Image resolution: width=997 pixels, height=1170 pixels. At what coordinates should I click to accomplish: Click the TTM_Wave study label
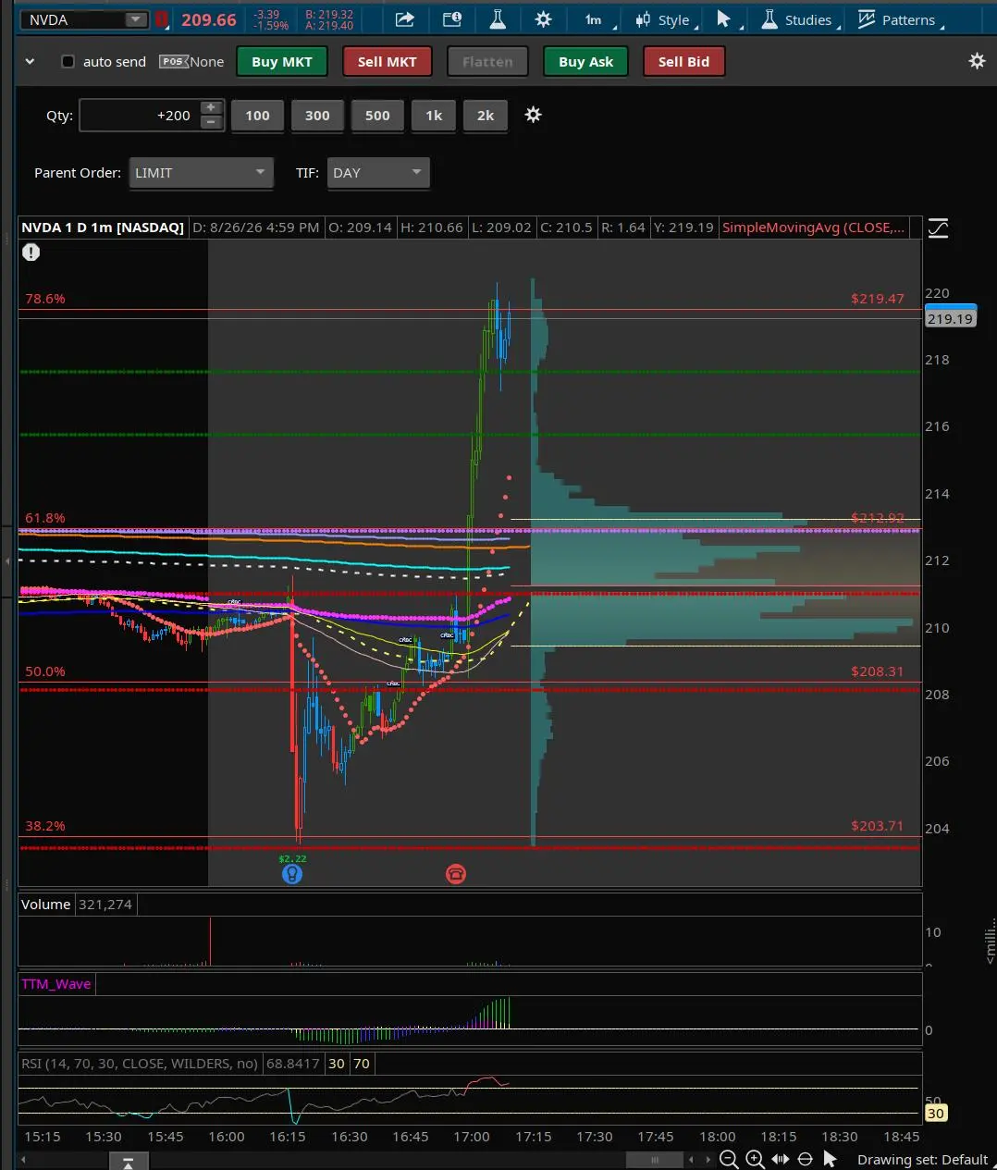56,984
